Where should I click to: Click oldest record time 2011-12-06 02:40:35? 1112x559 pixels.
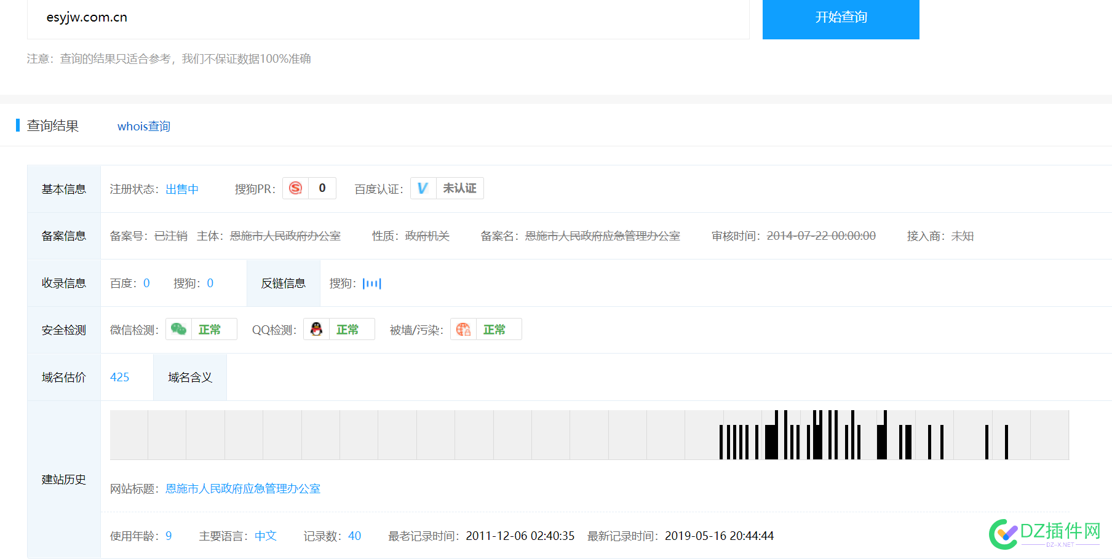pos(520,536)
